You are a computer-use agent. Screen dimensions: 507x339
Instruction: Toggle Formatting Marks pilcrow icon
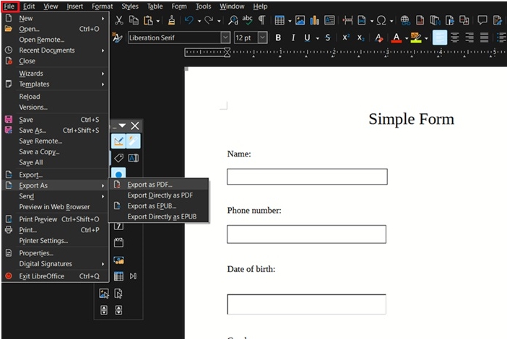tap(261, 20)
